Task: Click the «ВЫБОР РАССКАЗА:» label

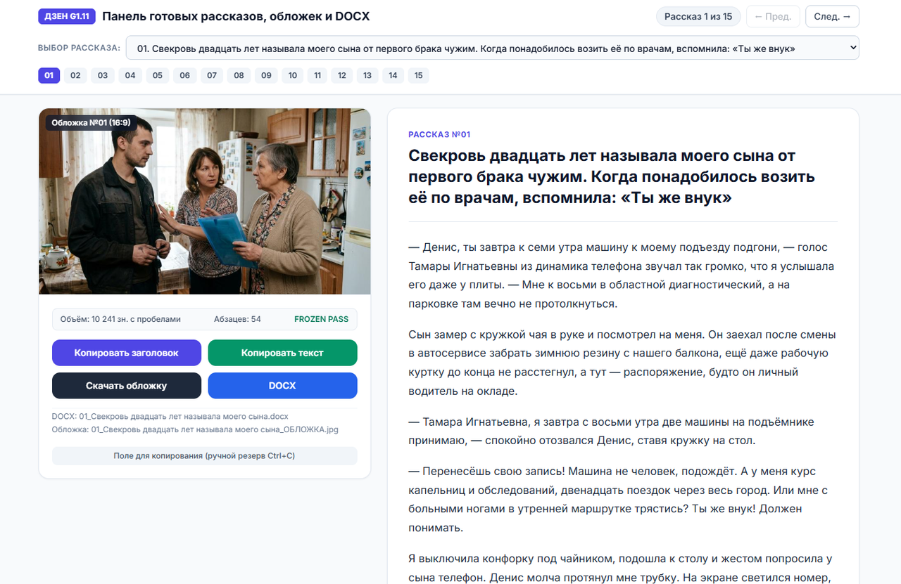Action: [x=80, y=48]
